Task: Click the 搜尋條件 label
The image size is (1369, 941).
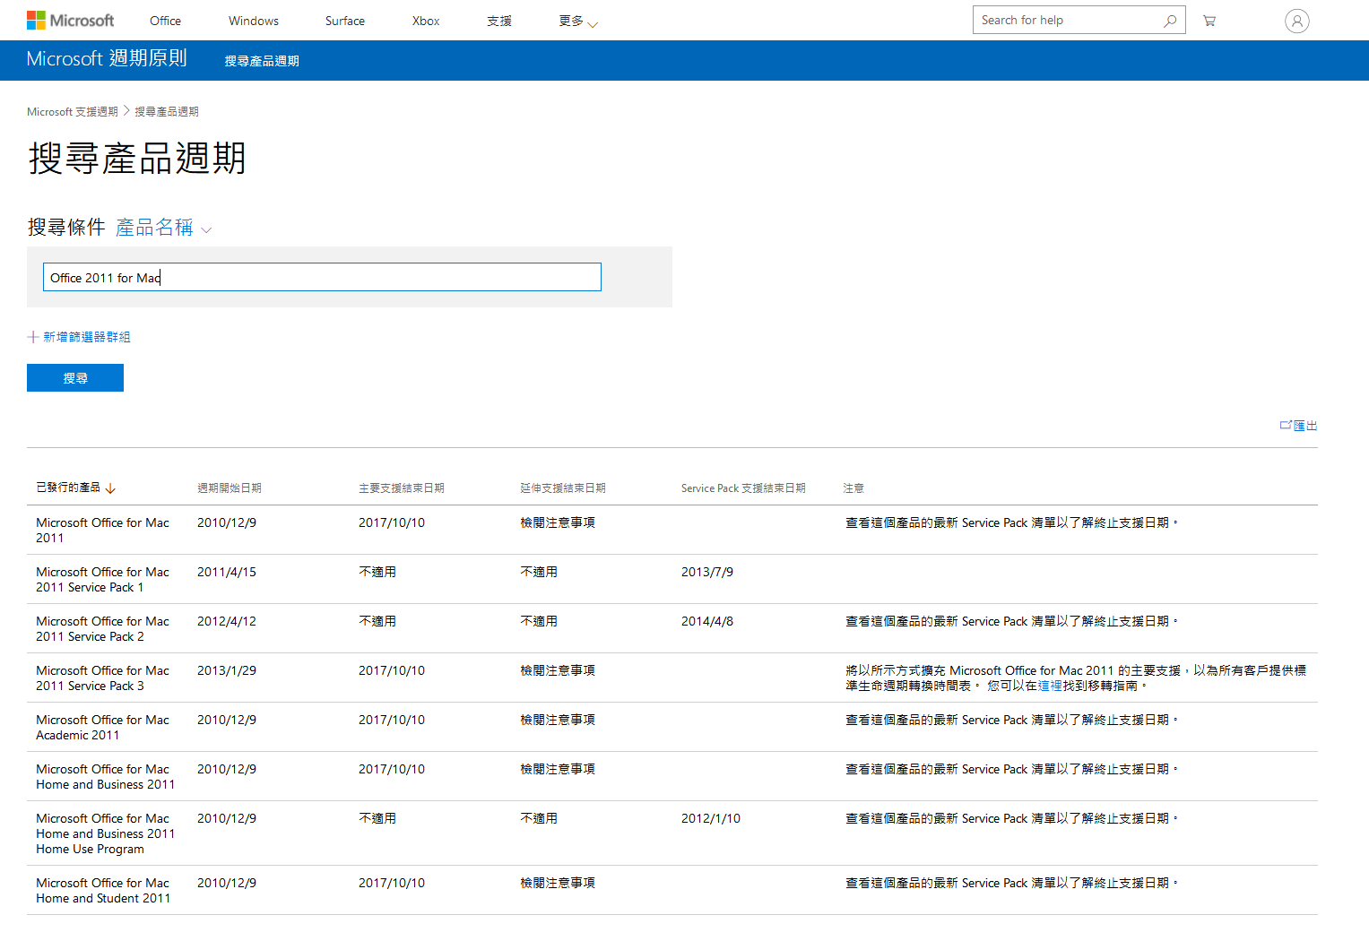Action: tap(66, 228)
